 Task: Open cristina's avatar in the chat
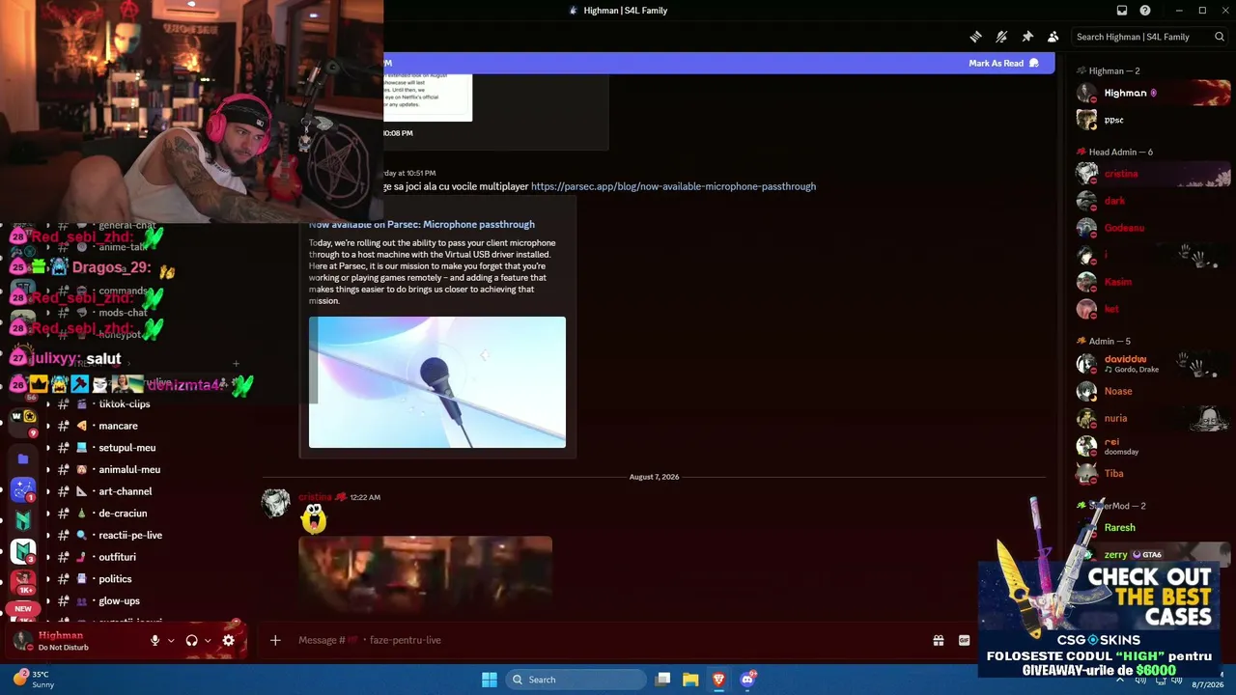pos(275,503)
